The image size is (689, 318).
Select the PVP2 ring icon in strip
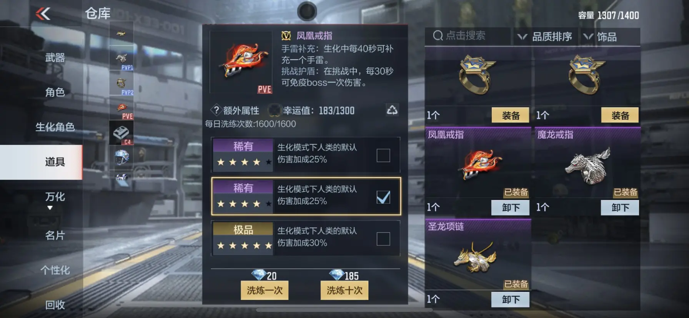(121, 83)
